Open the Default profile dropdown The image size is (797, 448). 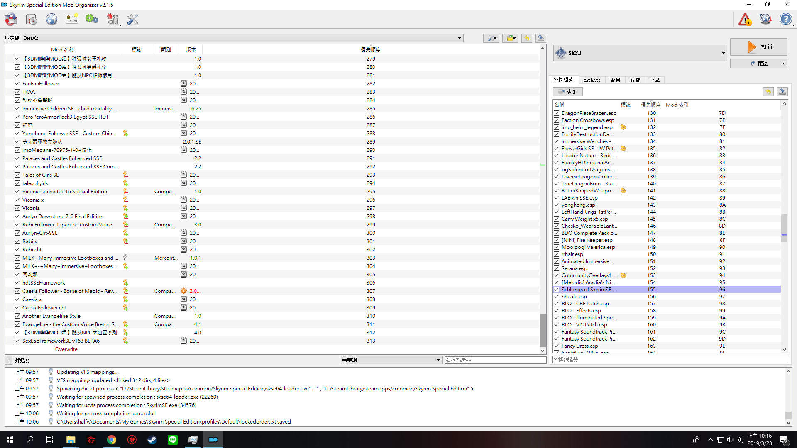pos(242,38)
